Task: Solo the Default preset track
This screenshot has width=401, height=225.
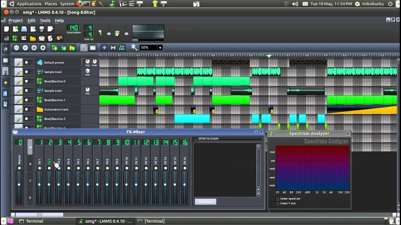Action: [x=31, y=62]
